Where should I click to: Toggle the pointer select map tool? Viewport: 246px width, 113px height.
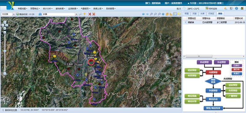[175, 14]
